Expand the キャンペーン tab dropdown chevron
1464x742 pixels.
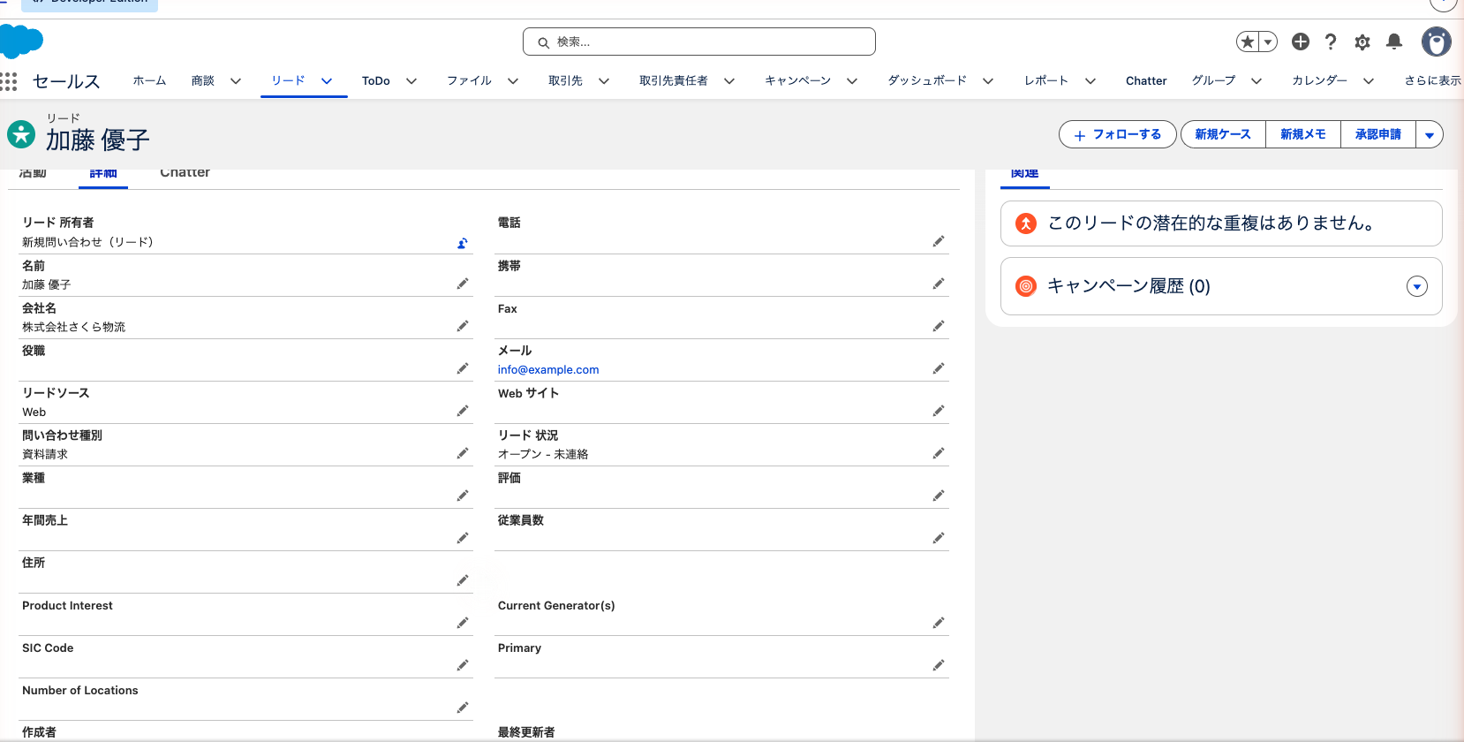click(852, 81)
